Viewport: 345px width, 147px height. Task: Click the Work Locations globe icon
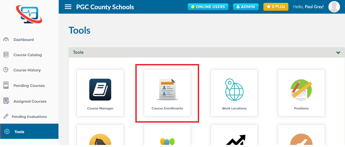[234, 90]
